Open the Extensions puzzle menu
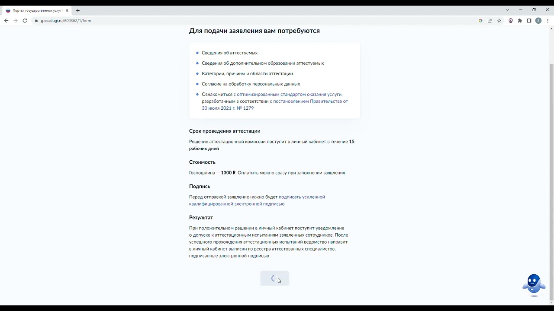Viewport: 554px width, 311px height. point(520,21)
